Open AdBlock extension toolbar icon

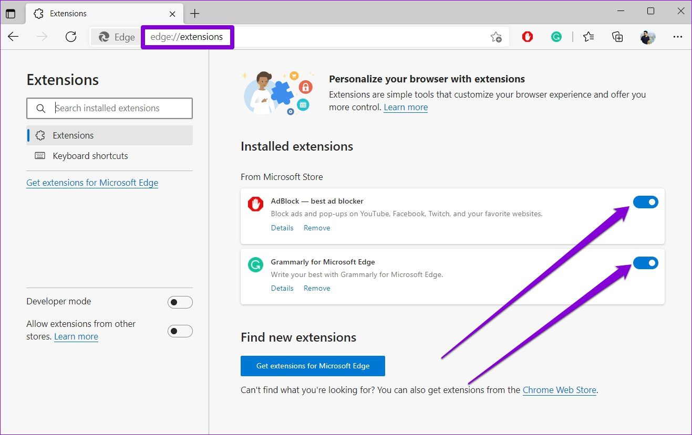pyautogui.click(x=528, y=37)
